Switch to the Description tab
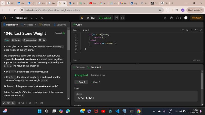 [x=11, y=25]
